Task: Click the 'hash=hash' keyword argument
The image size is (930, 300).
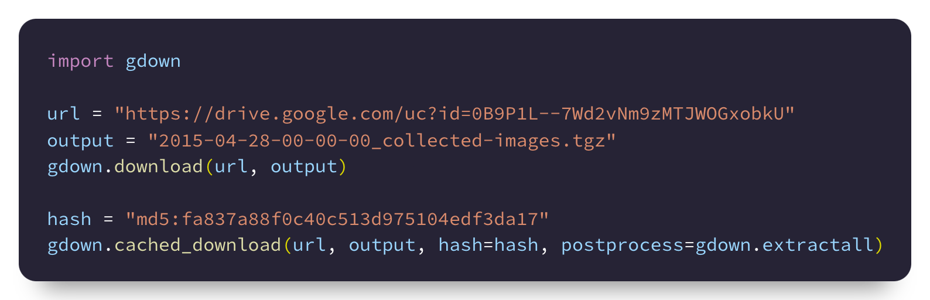Action: pos(488,245)
